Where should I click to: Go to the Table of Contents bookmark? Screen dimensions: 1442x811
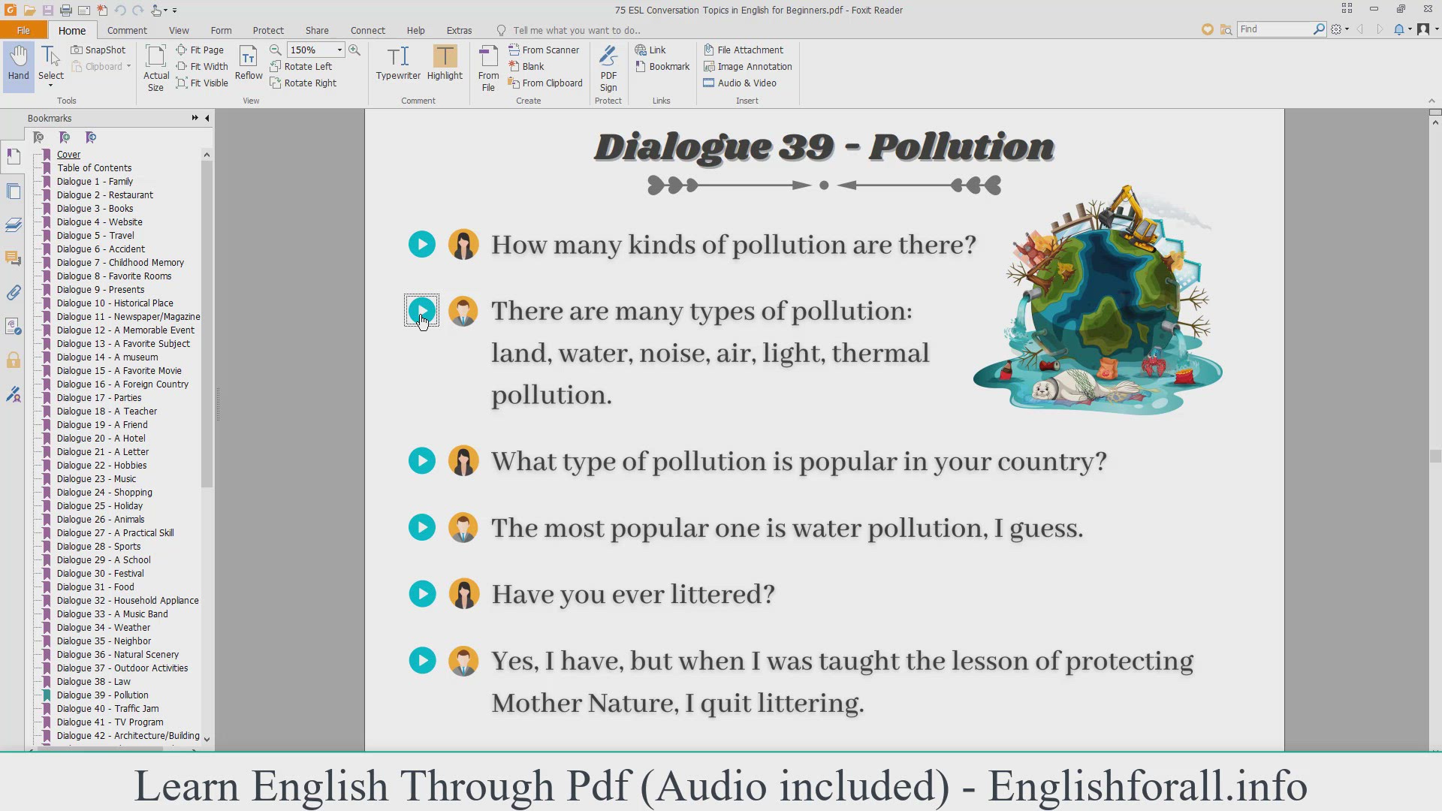click(94, 167)
